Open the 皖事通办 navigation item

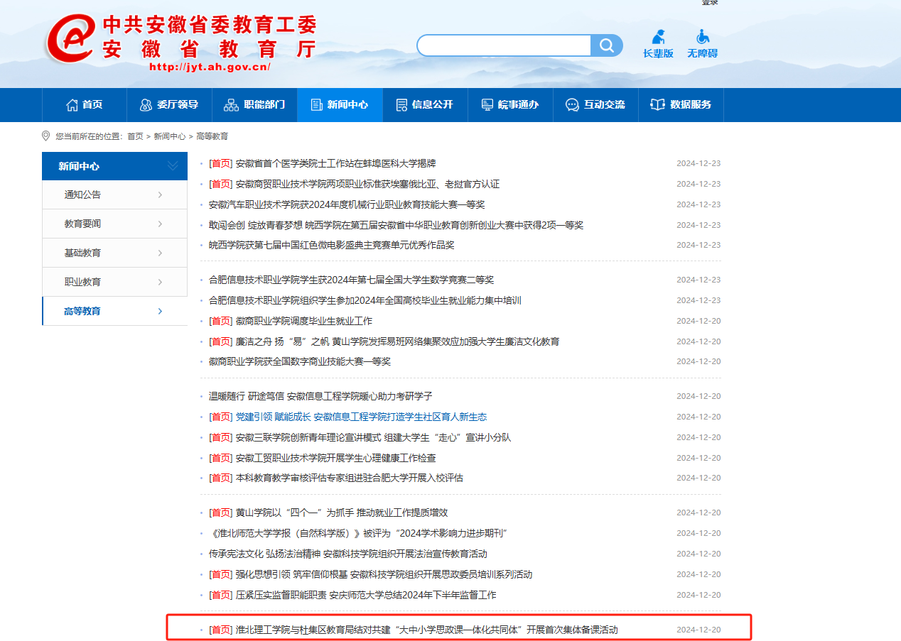[509, 105]
